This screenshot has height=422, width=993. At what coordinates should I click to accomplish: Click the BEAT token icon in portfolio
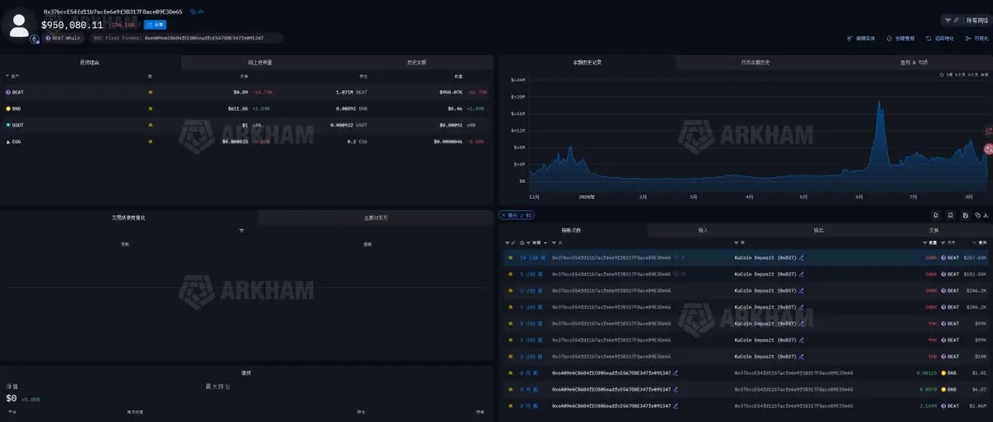point(8,92)
